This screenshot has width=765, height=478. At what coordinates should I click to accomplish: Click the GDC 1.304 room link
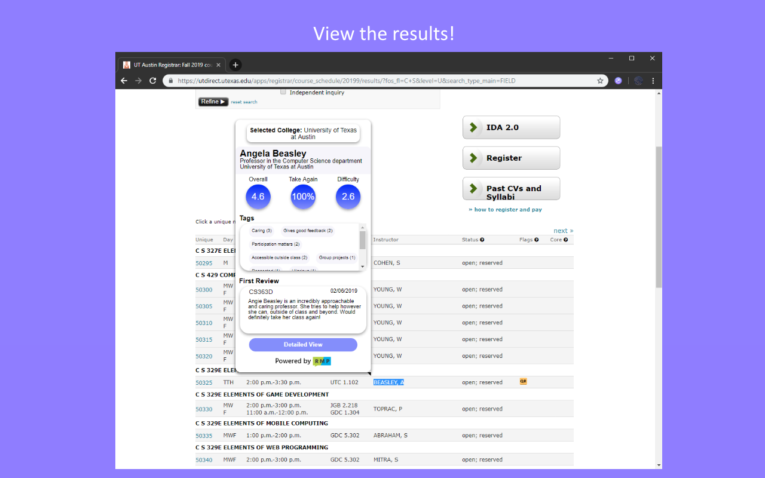[344, 413]
